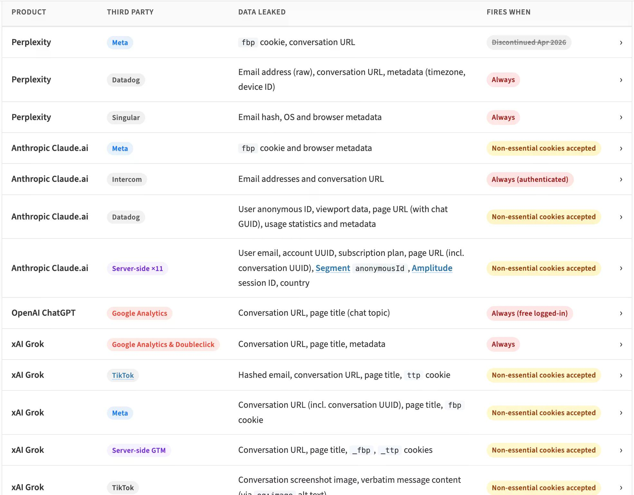Click the ttp code tag in the hashed email row
Image resolution: width=634 pixels, height=495 pixels.
(414, 375)
